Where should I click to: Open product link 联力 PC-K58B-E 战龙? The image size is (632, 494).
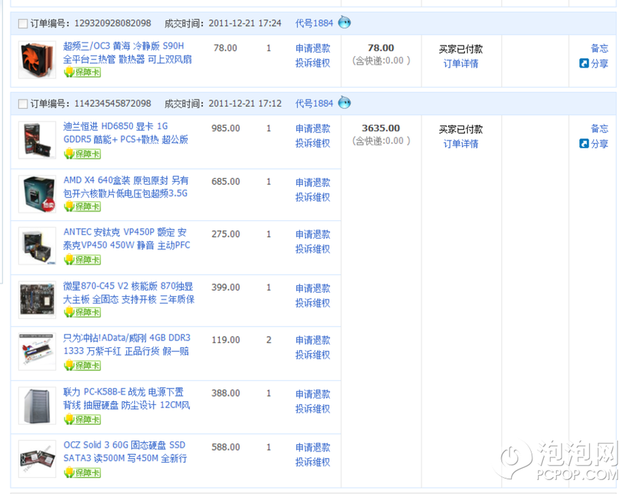tap(126, 399)
